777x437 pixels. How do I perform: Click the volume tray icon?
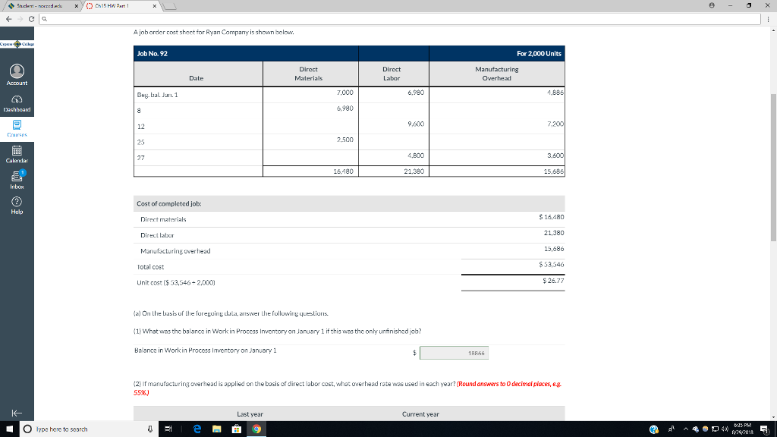(x=724, y=429)
